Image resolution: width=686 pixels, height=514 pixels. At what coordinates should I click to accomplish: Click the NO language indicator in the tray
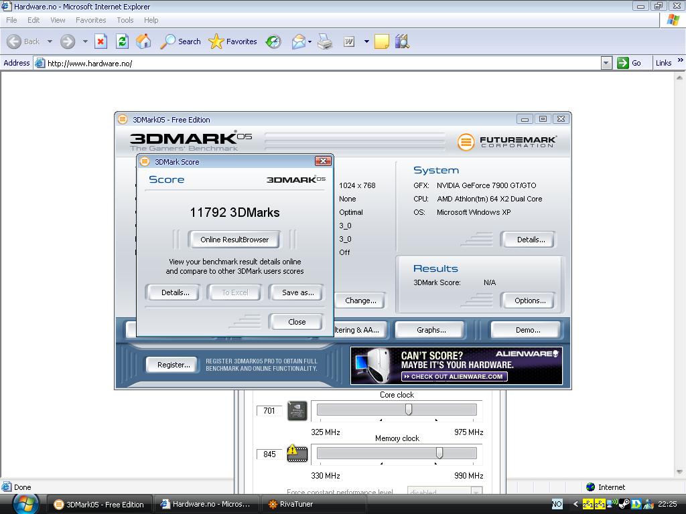[x=557, y=504]
